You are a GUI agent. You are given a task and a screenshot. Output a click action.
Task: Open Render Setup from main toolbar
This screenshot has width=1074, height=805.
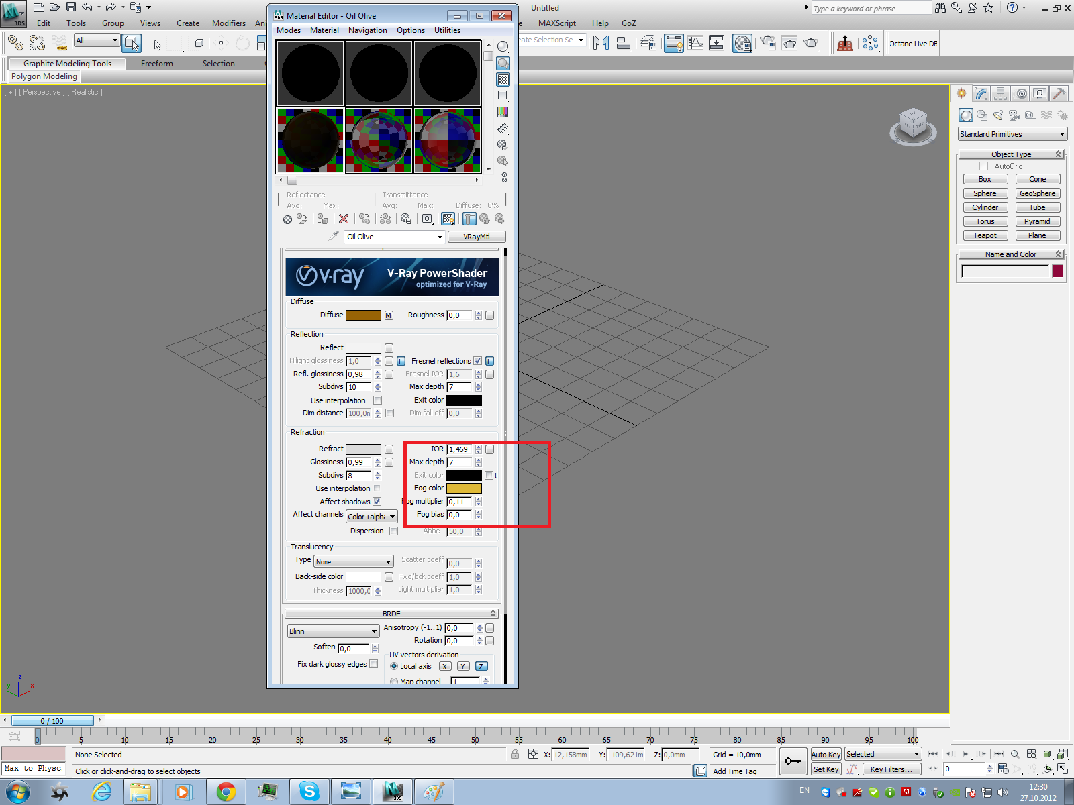(x=767, y=44)
